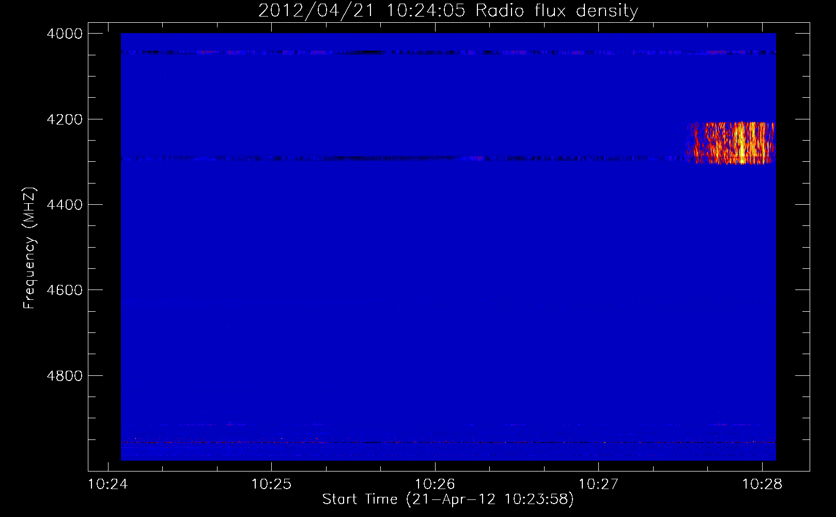Viewport: 836px width, 517px height.
Task: Click the 10:25 time tick label
Action: (x=271, y=484)
